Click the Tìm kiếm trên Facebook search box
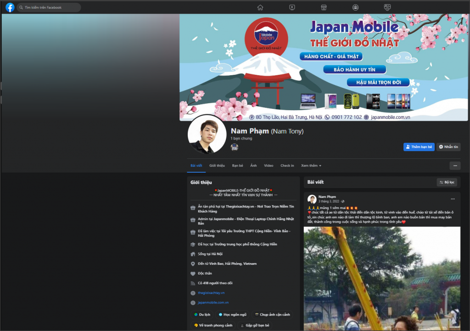Image resolution: width=470 pixels, height=331 pixels. pos(50,7)
